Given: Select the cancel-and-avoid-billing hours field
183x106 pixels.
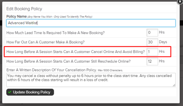Looking at the screenshot, I should [152, 52].
